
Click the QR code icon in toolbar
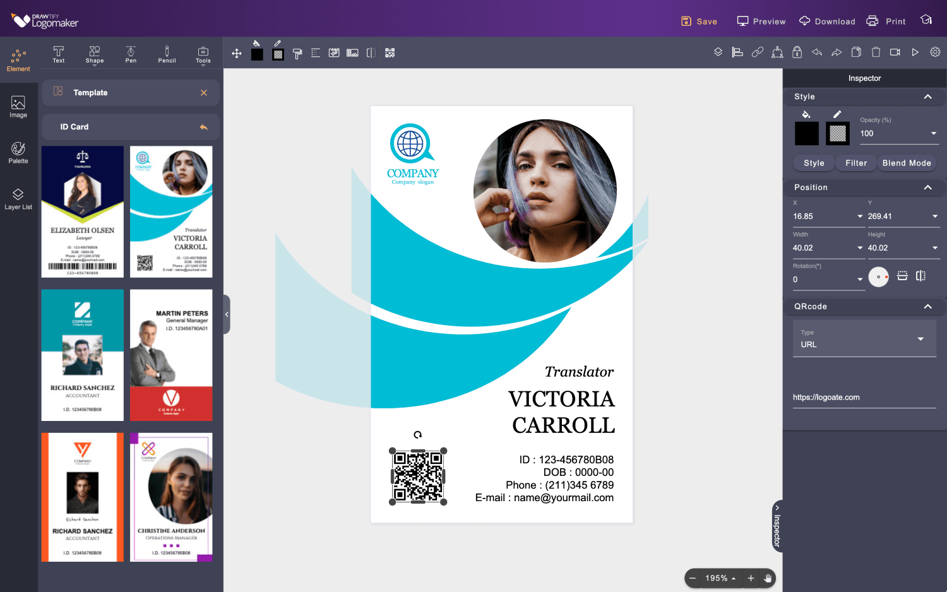coord(390,53)
